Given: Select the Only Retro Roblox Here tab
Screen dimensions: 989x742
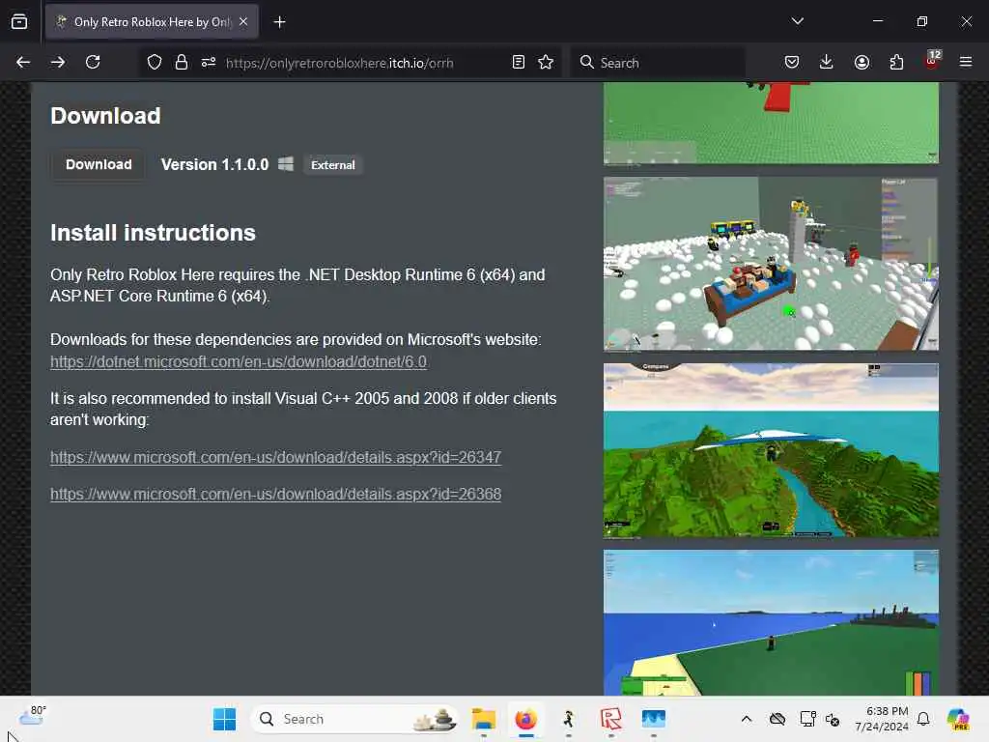Looking at the screenshot, I should (x=152, y=22).
